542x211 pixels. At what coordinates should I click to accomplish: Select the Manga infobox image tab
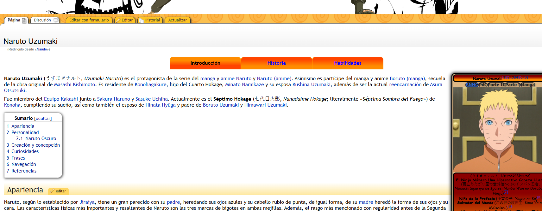(528, 85)
